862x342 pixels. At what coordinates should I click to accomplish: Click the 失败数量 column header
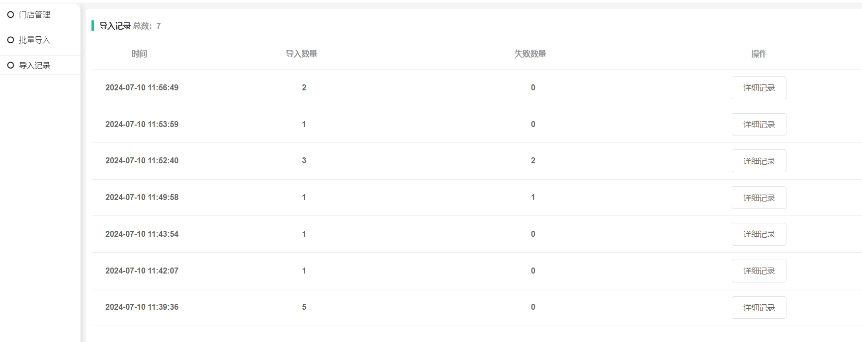[x=530, y=54]
